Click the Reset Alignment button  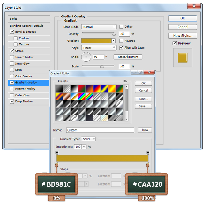click(128, 57)
